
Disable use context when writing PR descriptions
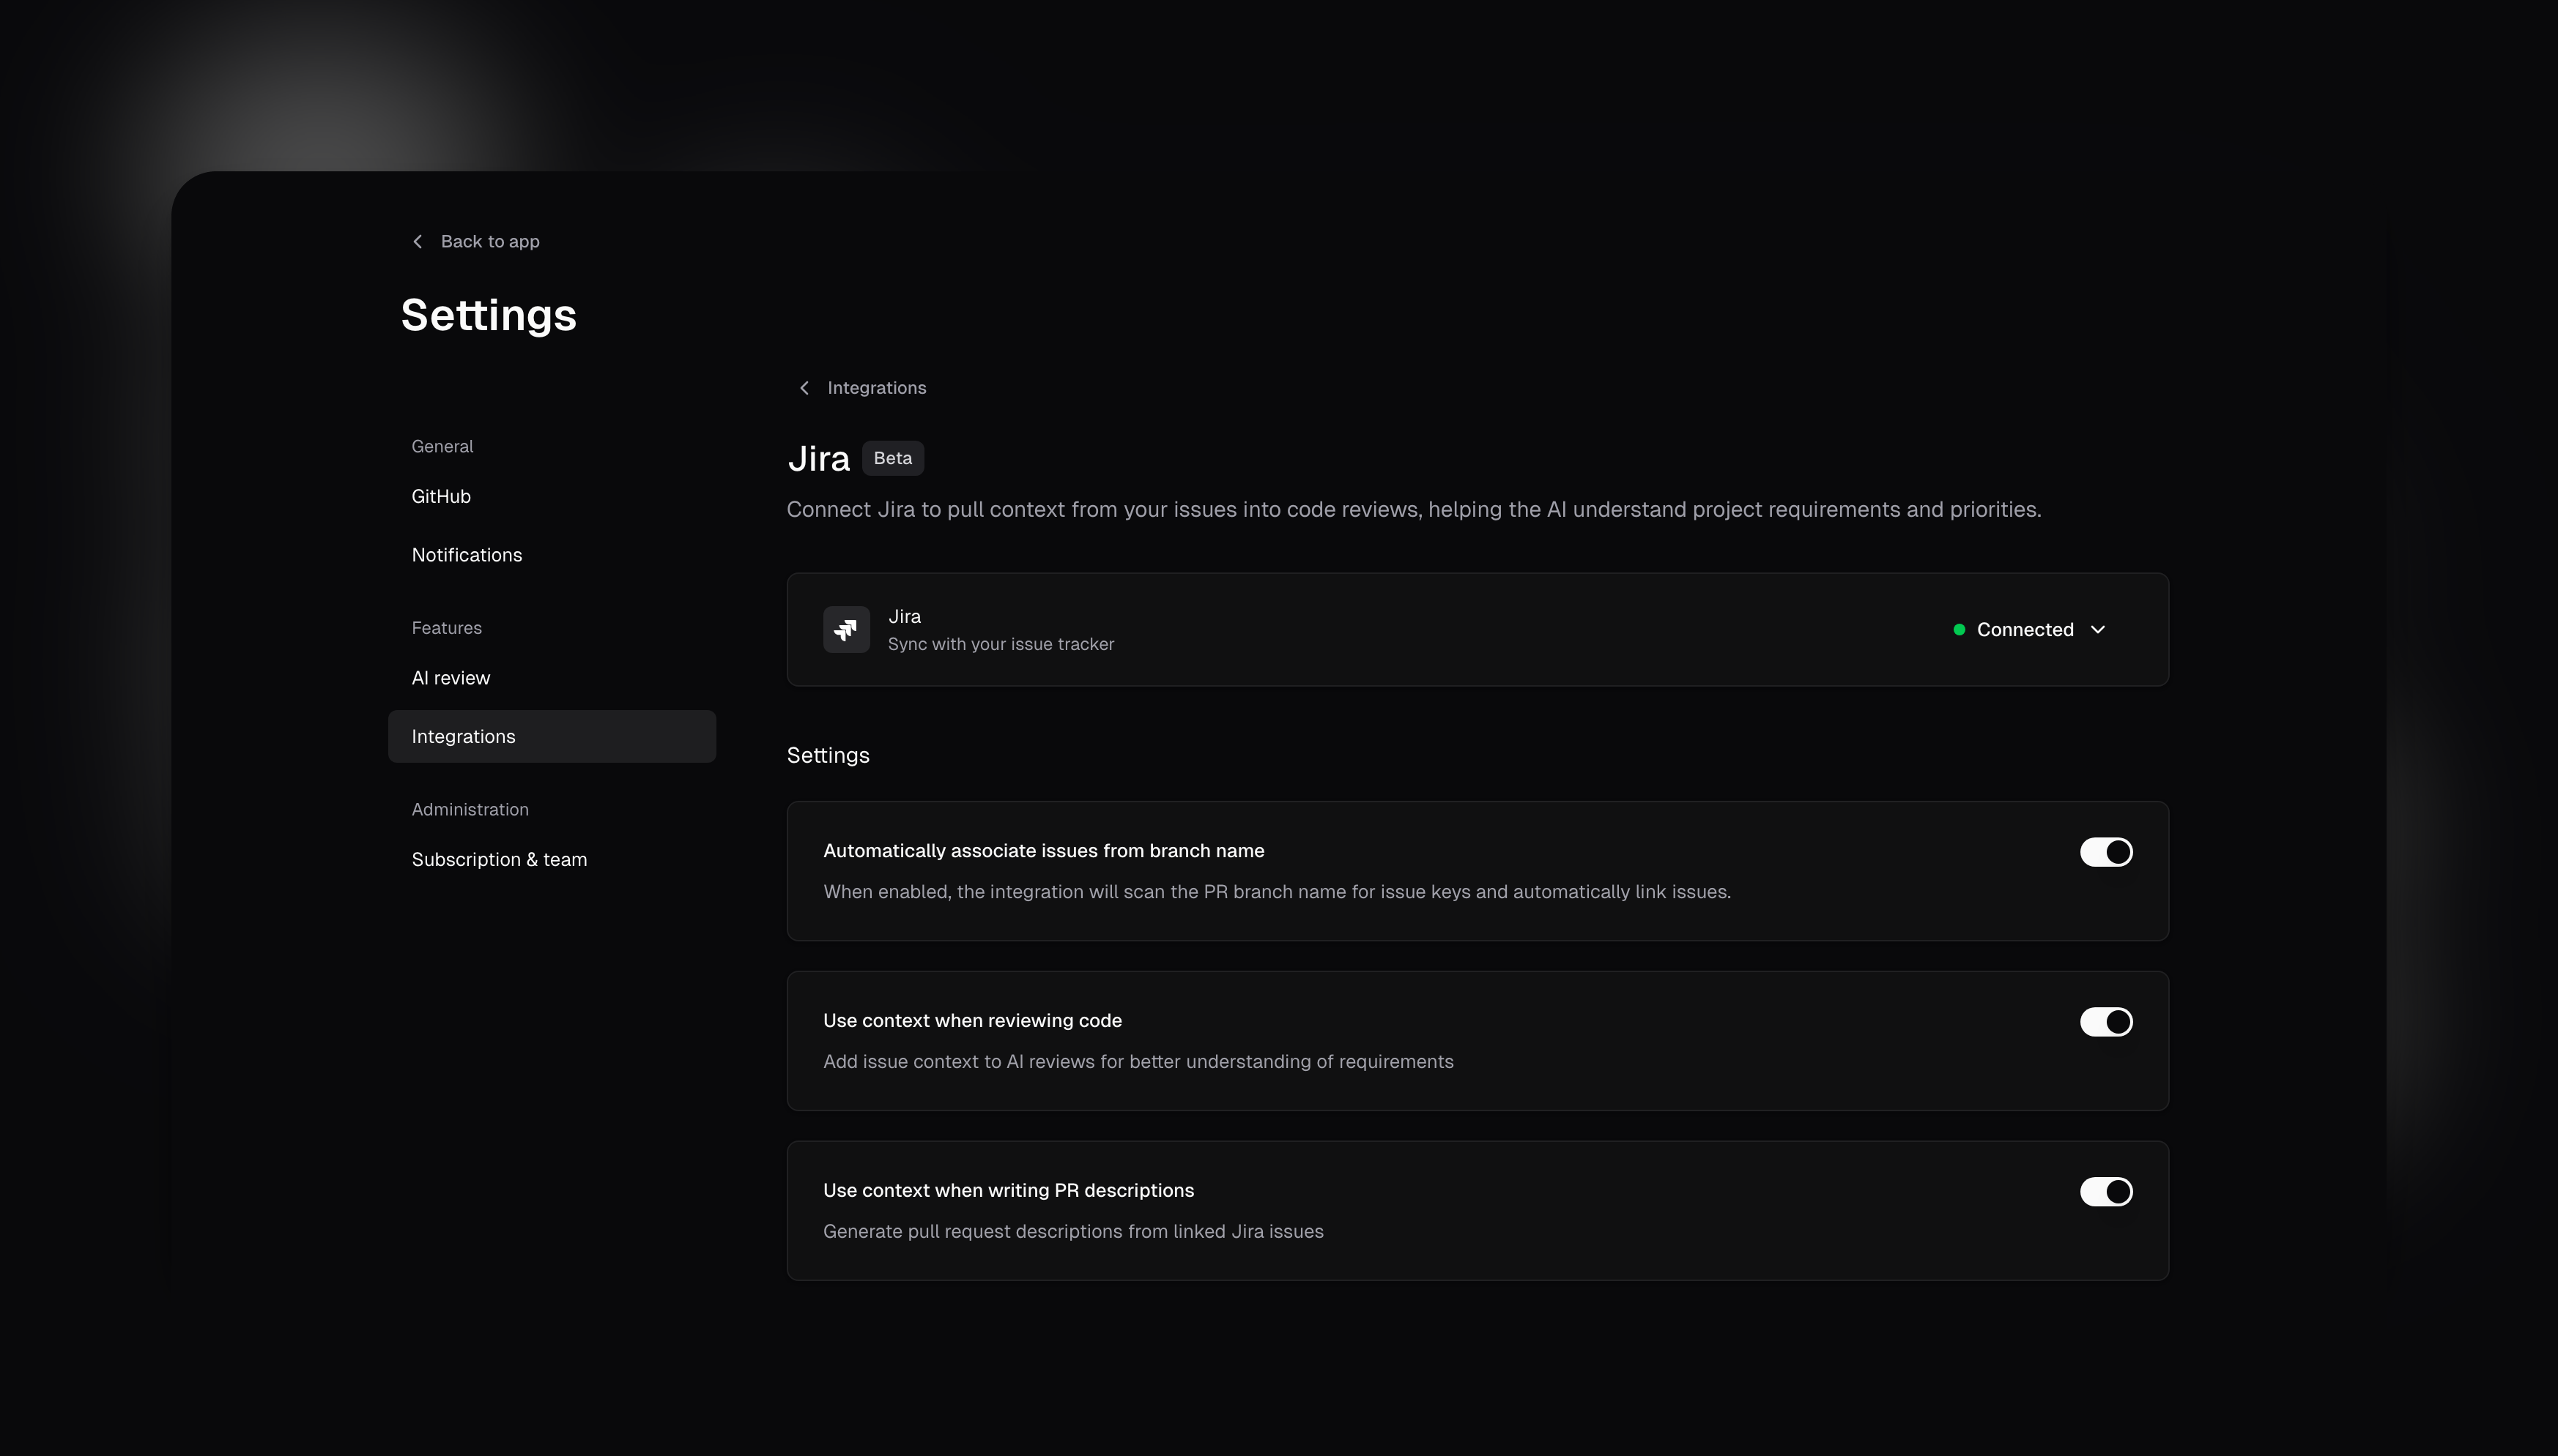[x=2105, y=1192]
